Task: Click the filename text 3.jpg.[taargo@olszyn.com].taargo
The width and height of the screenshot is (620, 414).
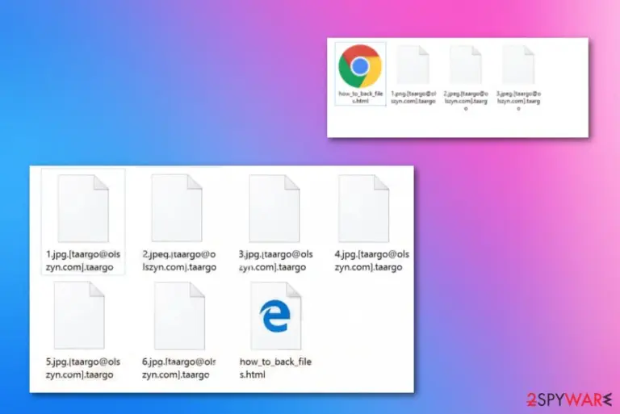Action: tap(275, 261)
